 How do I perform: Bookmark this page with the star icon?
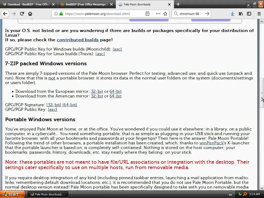165,14
